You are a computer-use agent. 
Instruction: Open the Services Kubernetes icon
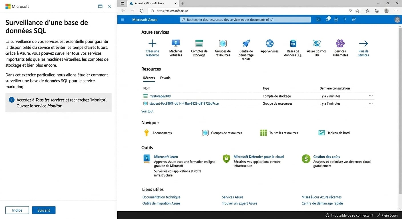[340, 43]
